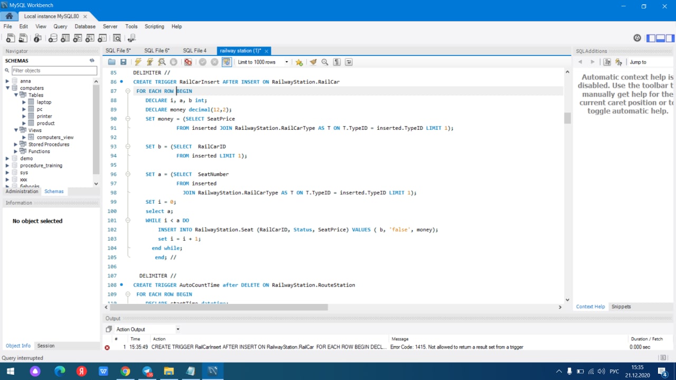Open SQL script file icon in main toolbar
The width and height of the screenshot is (676, 380).
coord(23,38)
